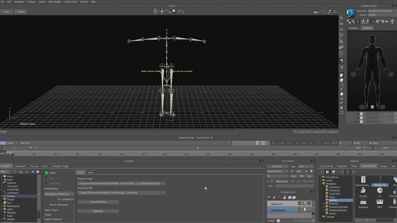Open the Python Tools menu

(71, 2)
